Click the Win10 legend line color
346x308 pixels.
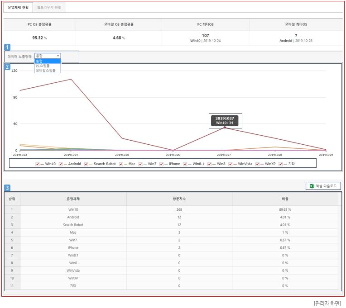(x=42, y=164)
